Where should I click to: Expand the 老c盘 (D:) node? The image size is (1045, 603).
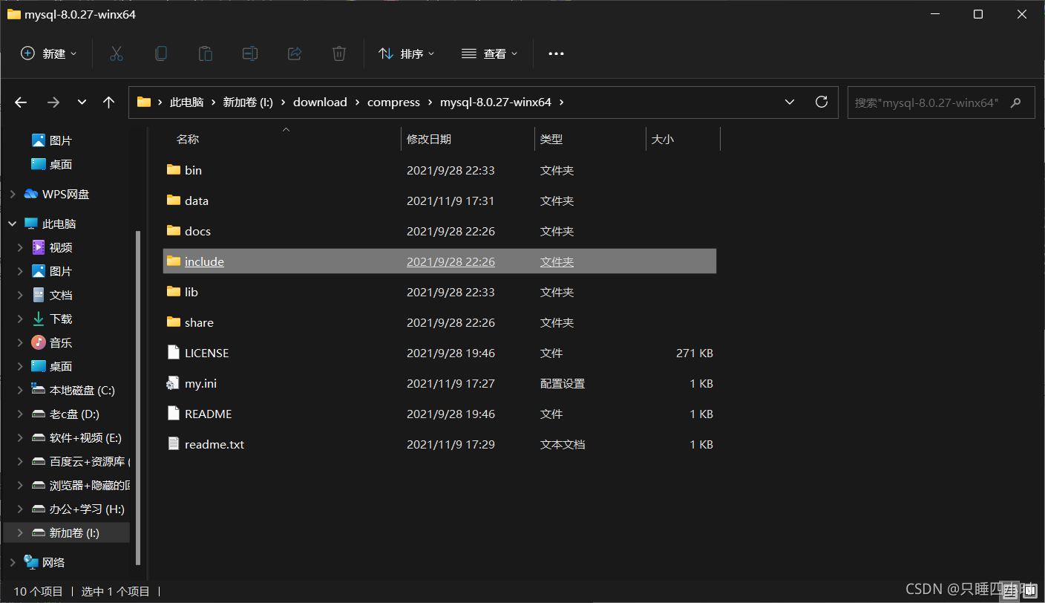point(20,414)
